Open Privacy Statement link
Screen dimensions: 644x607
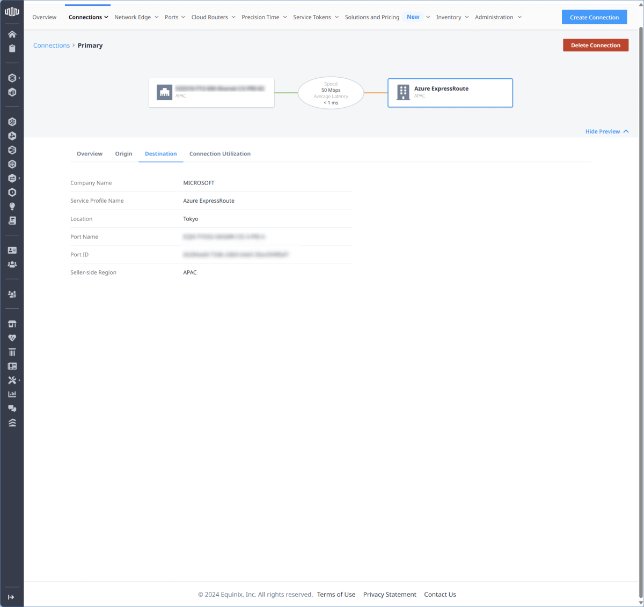coord(390,594)
